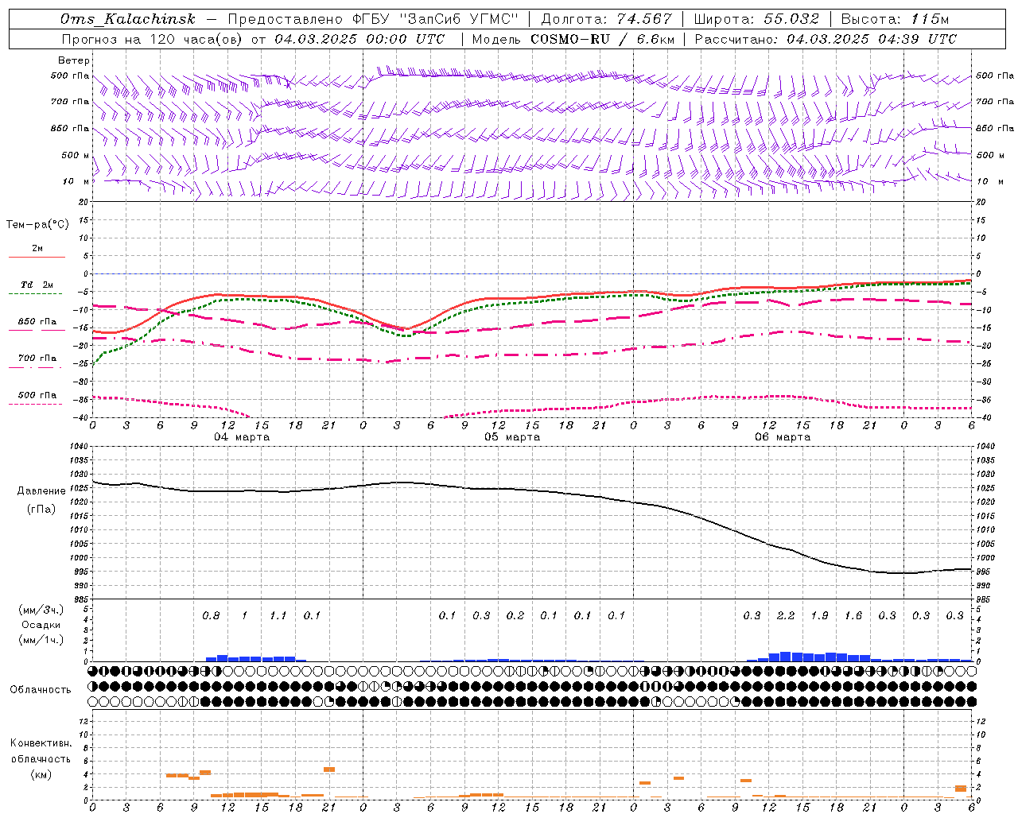
Task: Click the 1.9 precipitation value label
Action: click(x=819, y=615)
